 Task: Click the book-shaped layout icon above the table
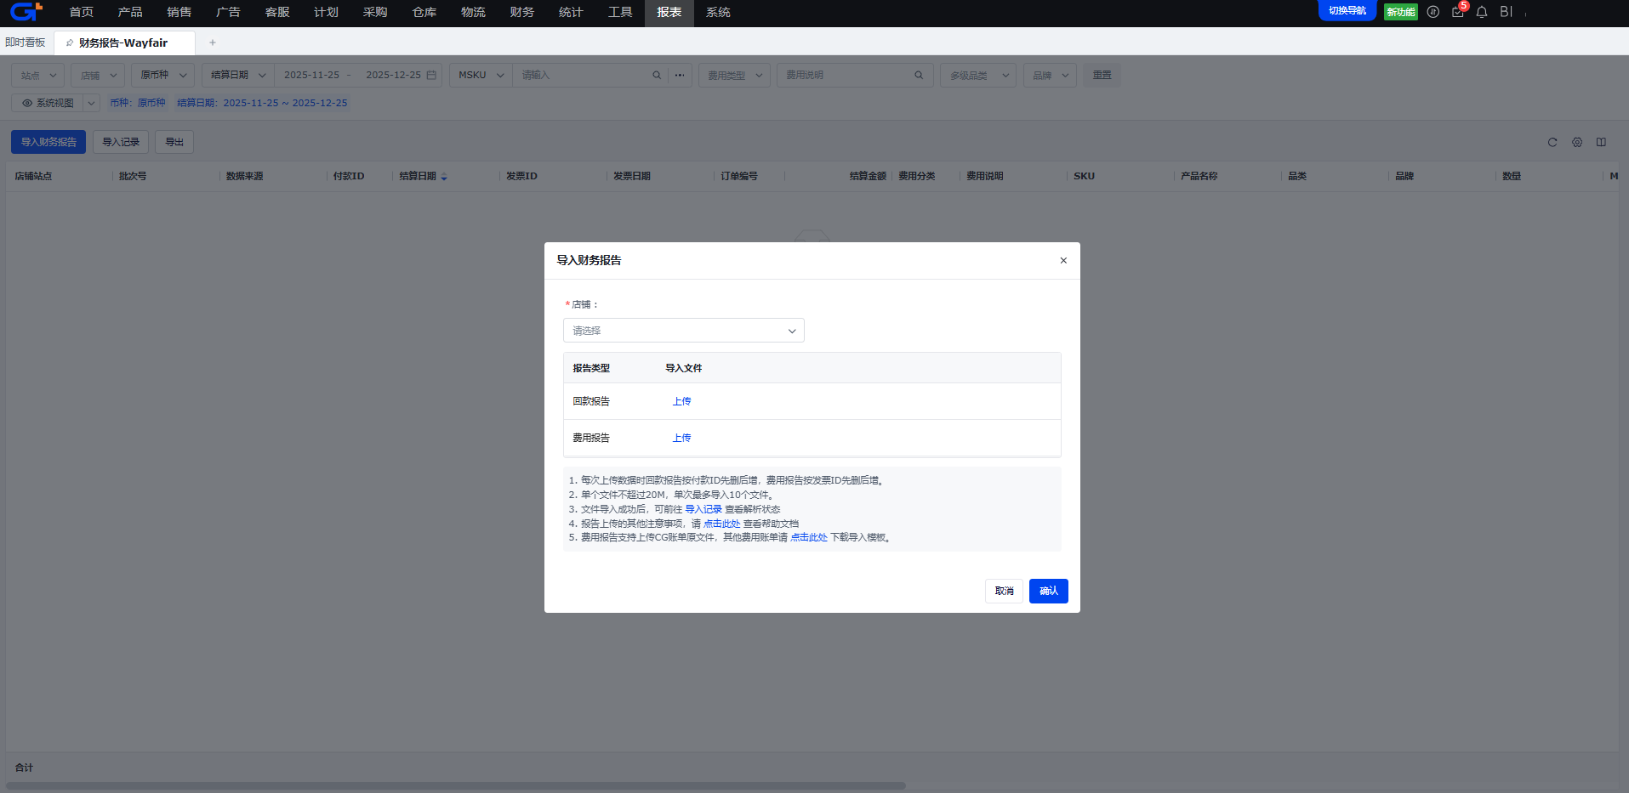point(1601,142)
